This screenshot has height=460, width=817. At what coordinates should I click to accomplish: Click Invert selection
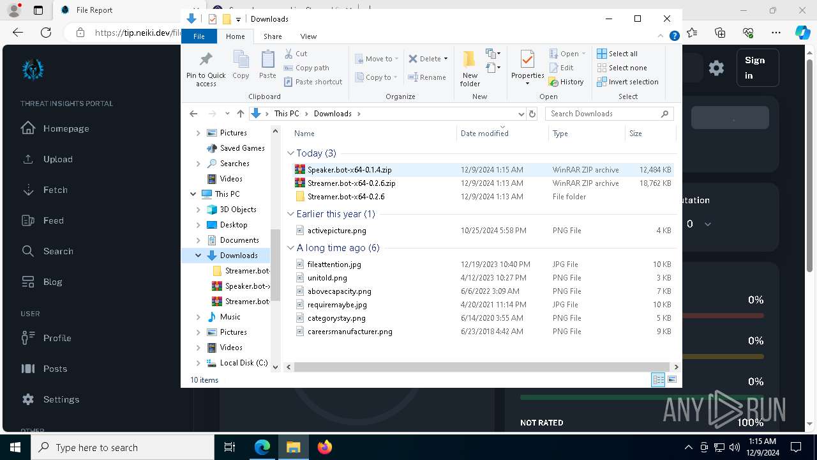click(x=627, y=82)
